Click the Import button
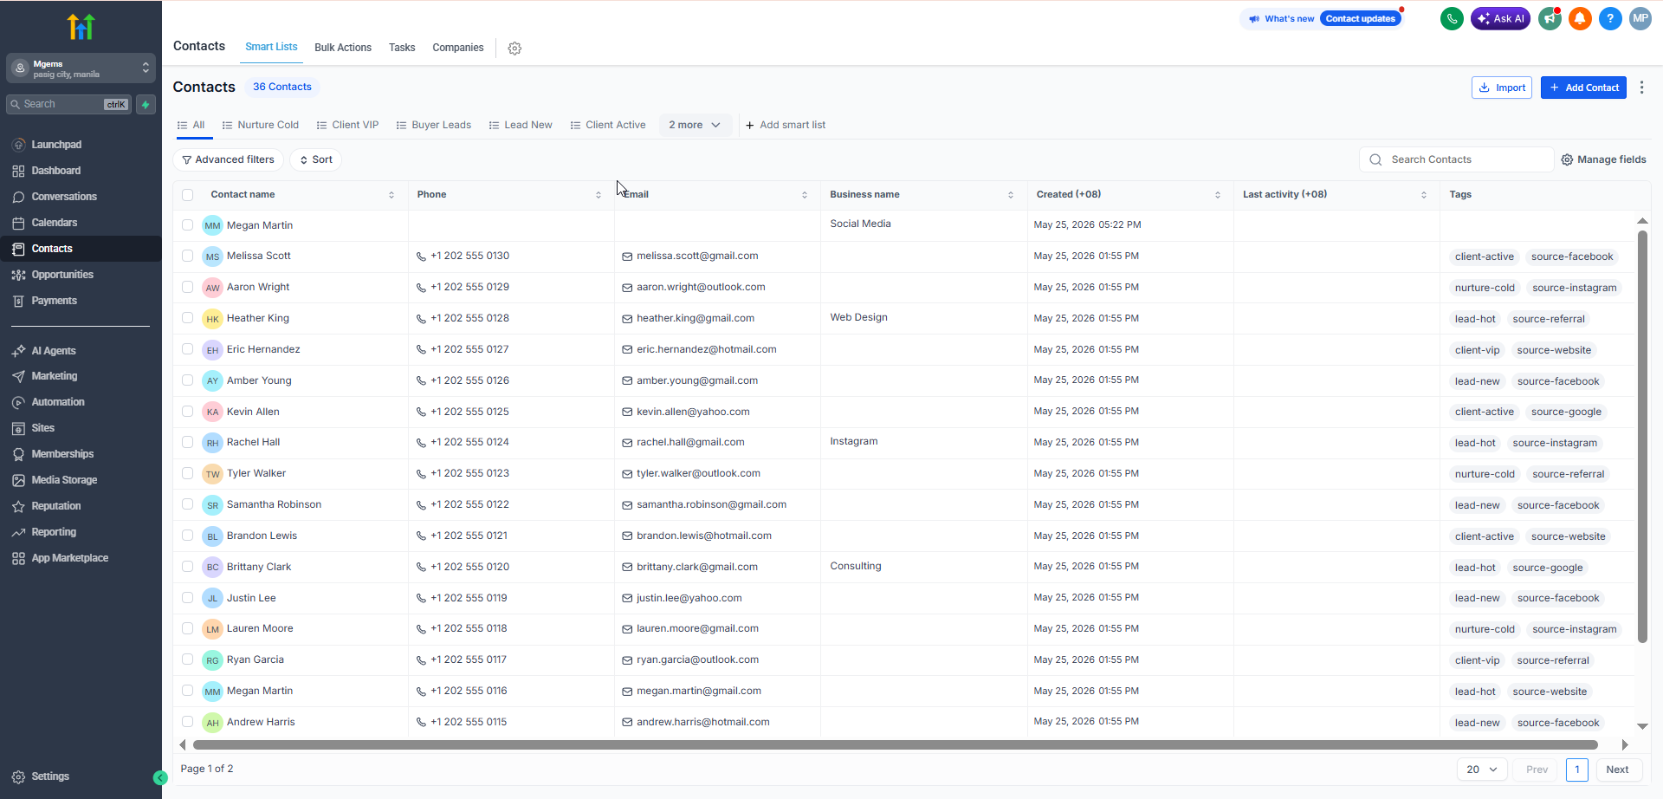 1502,88
